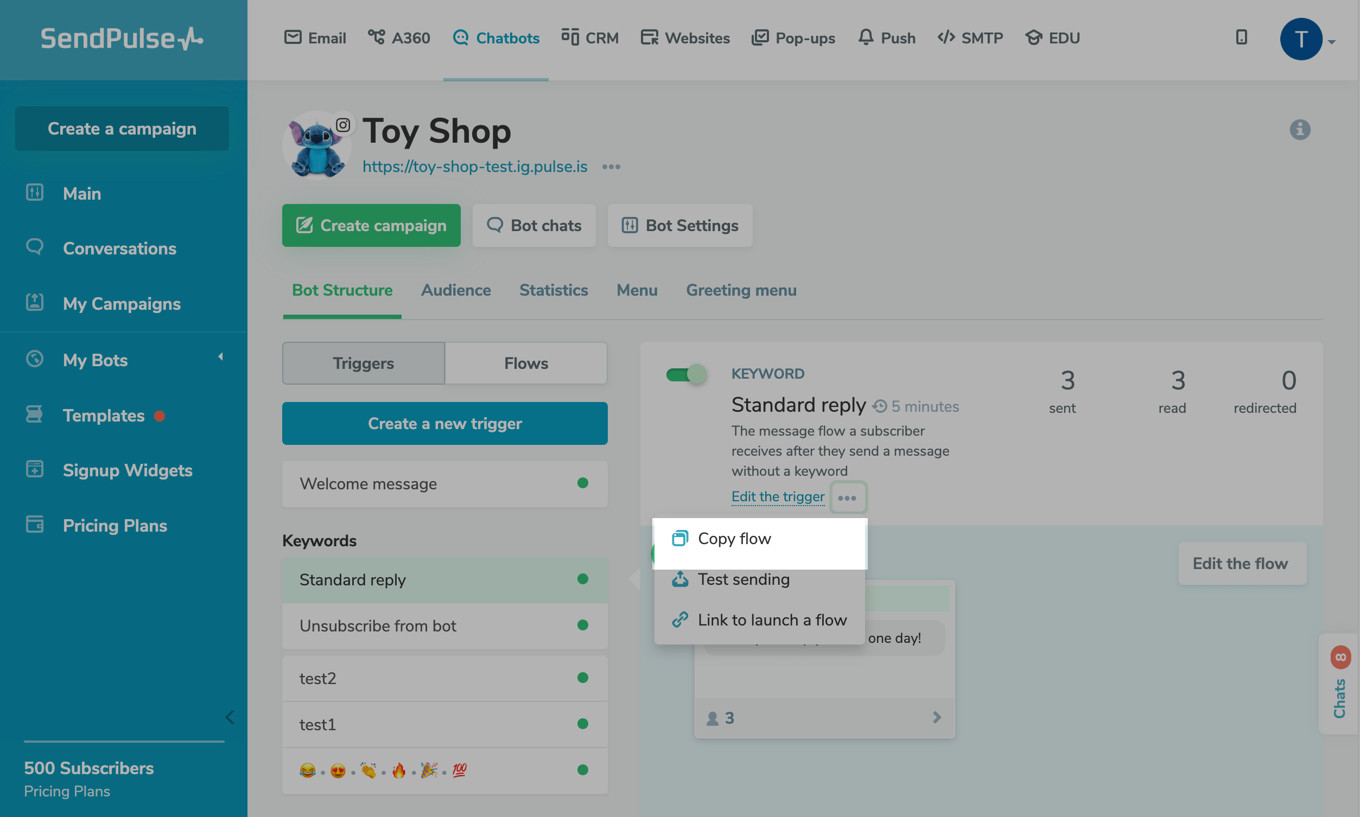Select the Flows tab in Bot Structure
The width and height of the screenshot is (1360, 817).
tap(525, 362)
